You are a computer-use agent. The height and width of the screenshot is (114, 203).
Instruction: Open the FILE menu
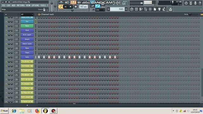coord(3,5)
